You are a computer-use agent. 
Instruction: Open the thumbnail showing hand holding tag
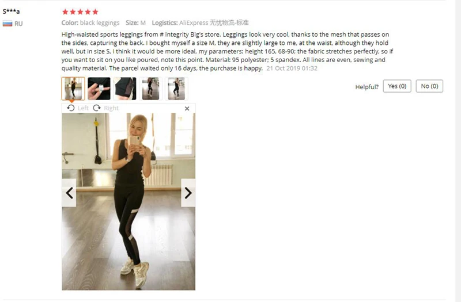pyautogui.click(x=99, y=89)
